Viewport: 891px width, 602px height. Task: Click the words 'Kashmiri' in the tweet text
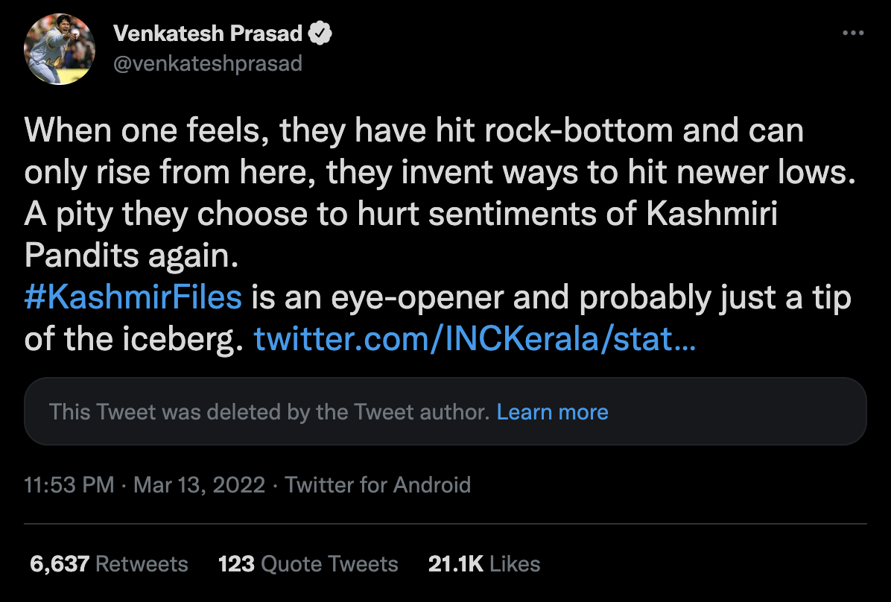711,215
